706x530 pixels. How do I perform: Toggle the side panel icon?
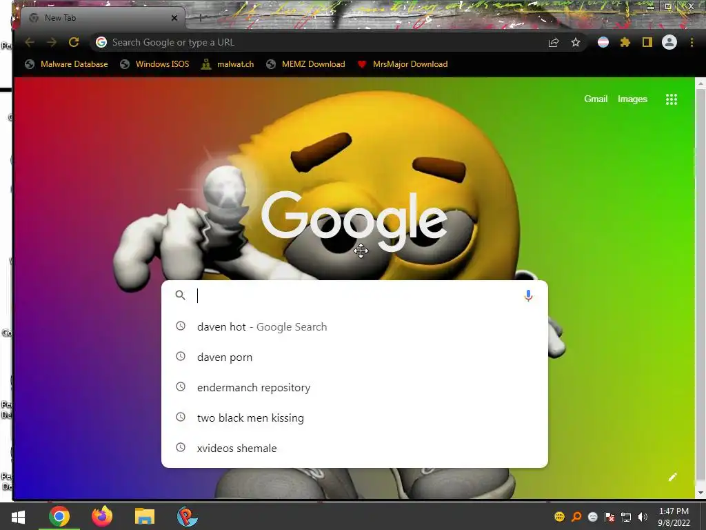click(647, 42)
